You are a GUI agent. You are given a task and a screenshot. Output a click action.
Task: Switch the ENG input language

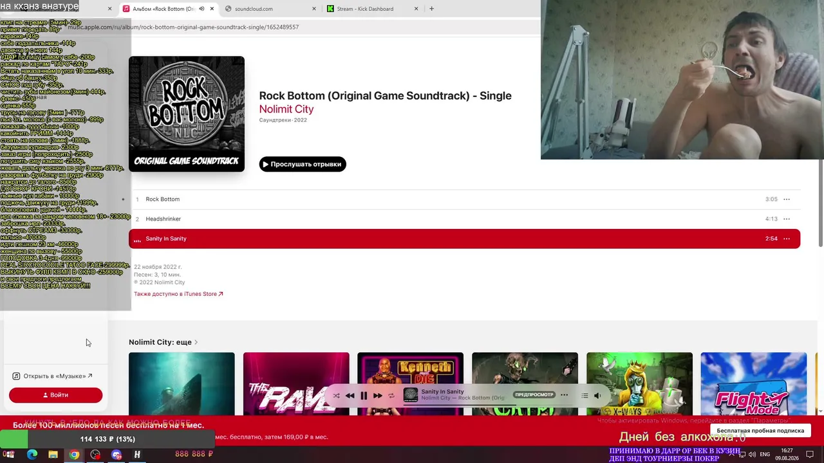tap(765, 455)
